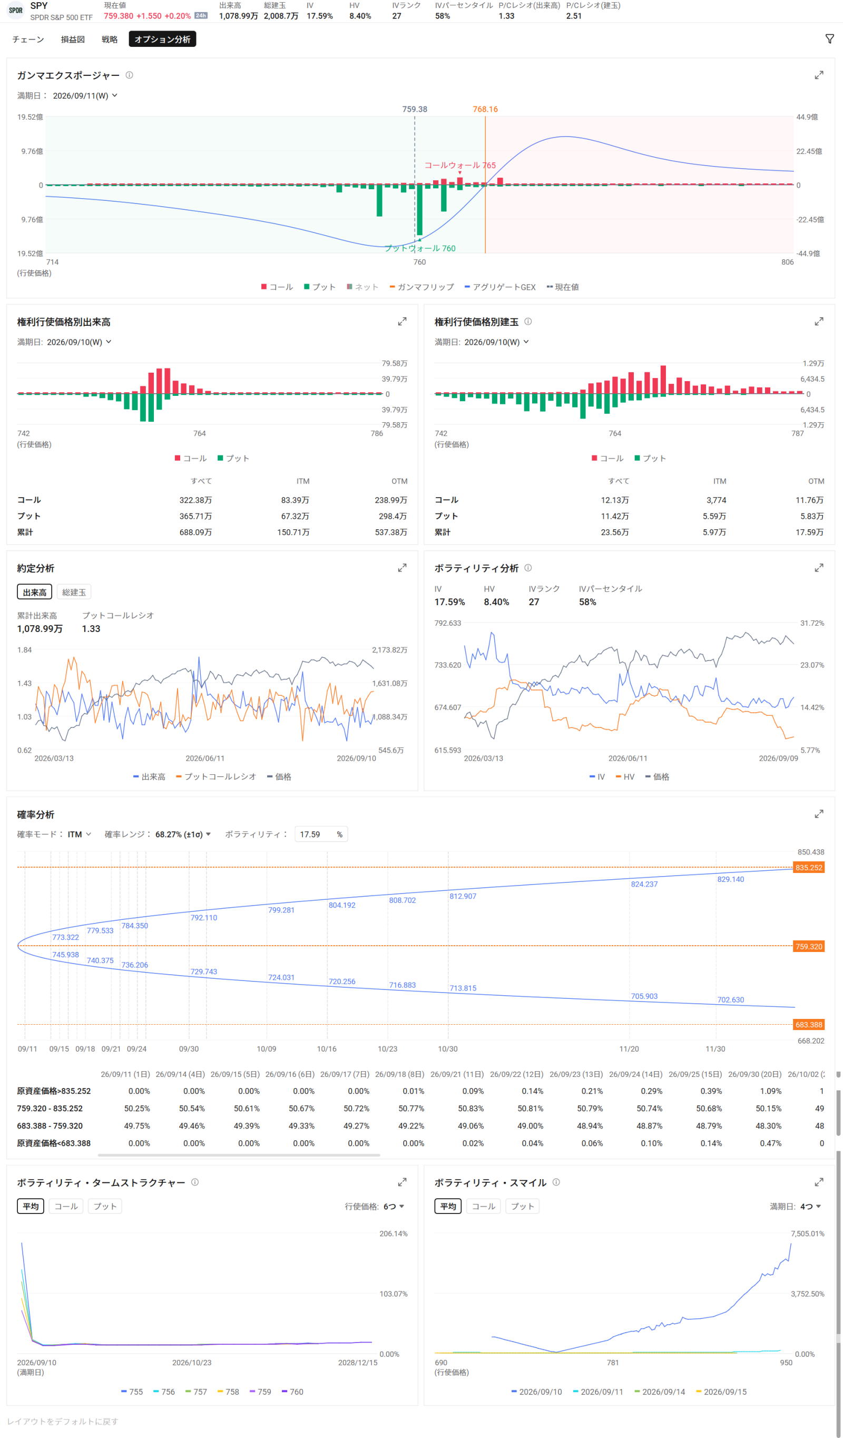Open 満期日 dropdown in 権利行使価格別建玉
The height and width of the screenshot is (1438, 843).
click(x=497, y=343)
